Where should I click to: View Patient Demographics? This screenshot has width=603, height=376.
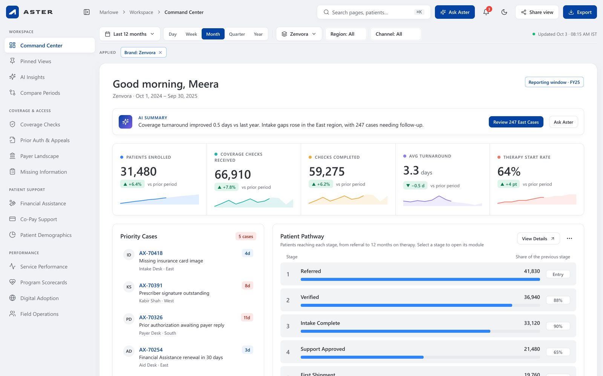(50, 235)
